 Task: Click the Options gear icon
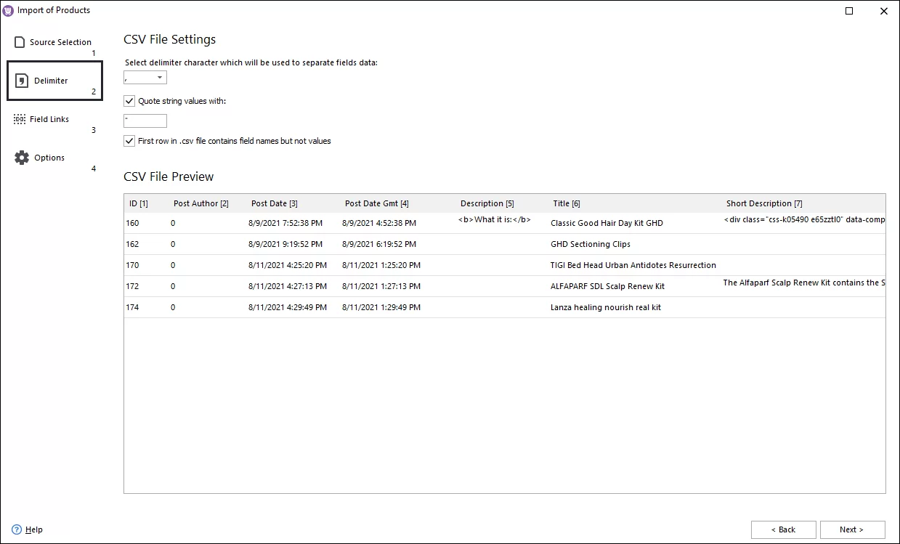pyautogui.click(x=21, y=157)
